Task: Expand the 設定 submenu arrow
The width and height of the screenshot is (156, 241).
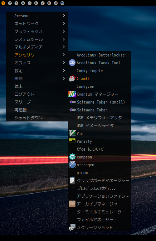Action: pyautogui.click(x=64, y=70)
